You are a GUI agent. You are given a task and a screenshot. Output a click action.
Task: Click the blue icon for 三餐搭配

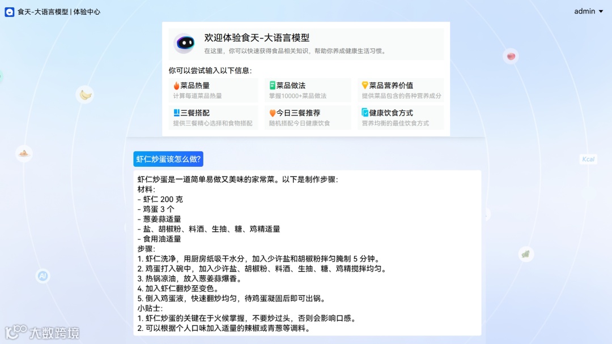[x=176, y=113]
